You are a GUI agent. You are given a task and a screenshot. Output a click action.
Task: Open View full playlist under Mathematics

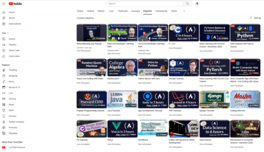[x=114, y=83]
